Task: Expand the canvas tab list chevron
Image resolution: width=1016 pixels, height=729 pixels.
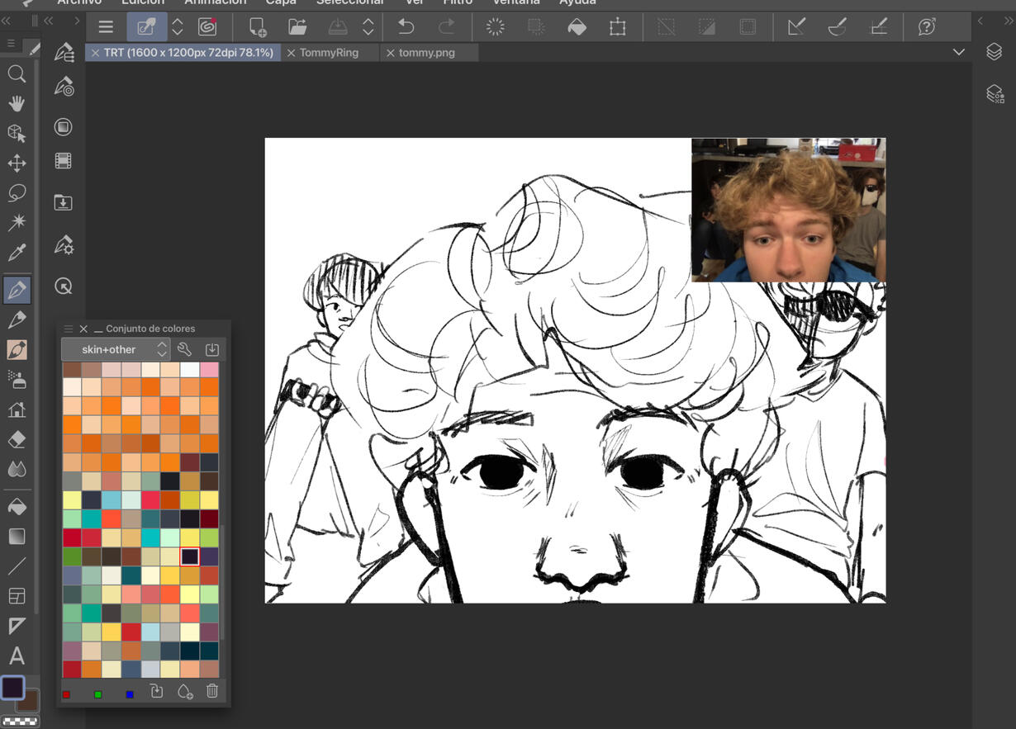Action: click(x=958, y=52)
